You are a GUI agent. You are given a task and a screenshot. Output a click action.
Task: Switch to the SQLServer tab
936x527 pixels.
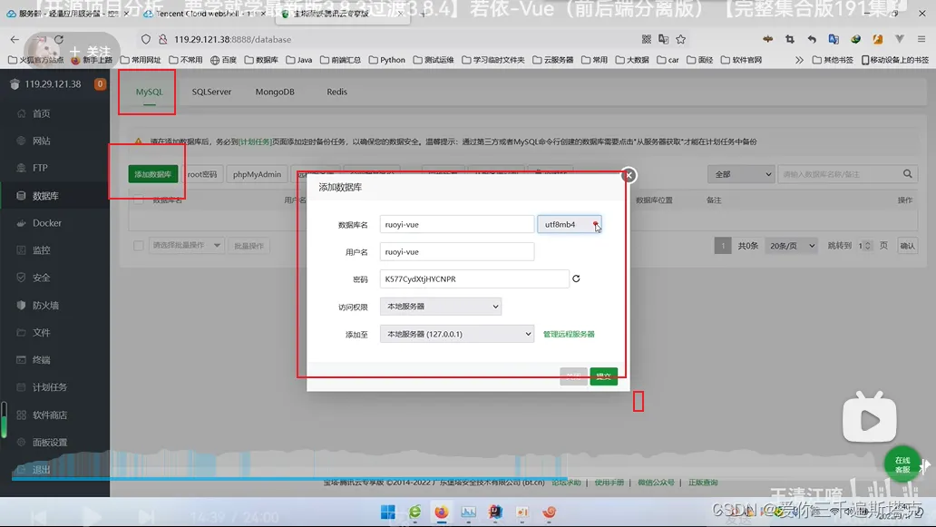pos(211,92)
